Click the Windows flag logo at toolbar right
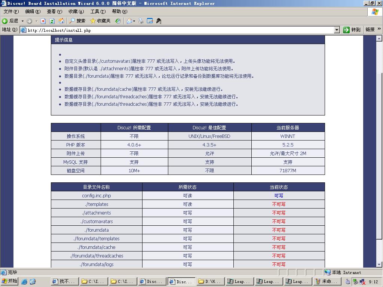This screenshot has width=383, height=287. coord(375,12)
